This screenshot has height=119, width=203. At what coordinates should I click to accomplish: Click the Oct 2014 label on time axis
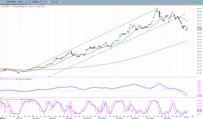(69, 118)
